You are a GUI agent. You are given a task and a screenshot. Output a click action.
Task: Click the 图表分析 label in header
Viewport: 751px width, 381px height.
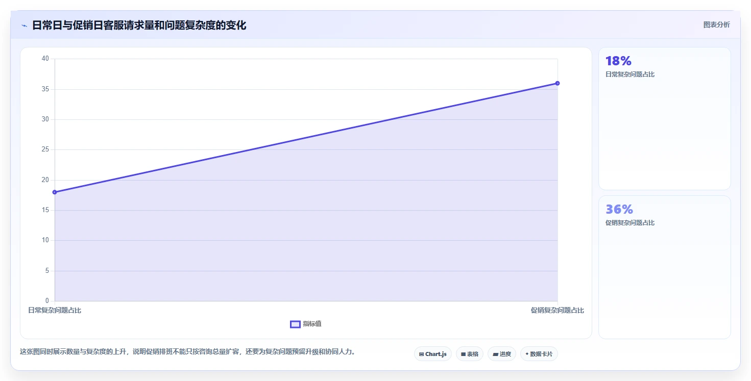716,24
